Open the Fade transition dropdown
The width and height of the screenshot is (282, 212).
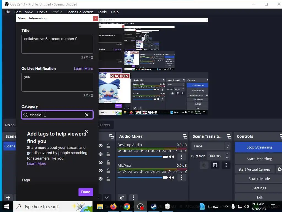click(x=211, y=146)
